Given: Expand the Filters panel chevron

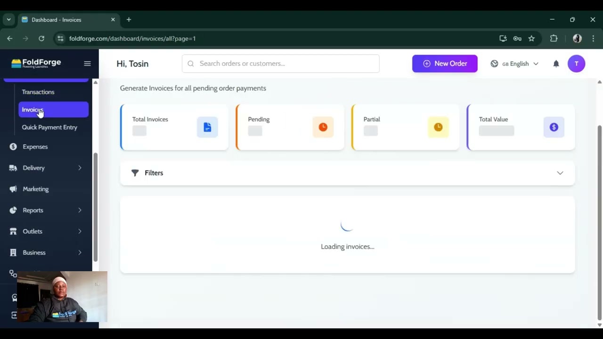Looking at the screenshot, I should click(560, 173).
